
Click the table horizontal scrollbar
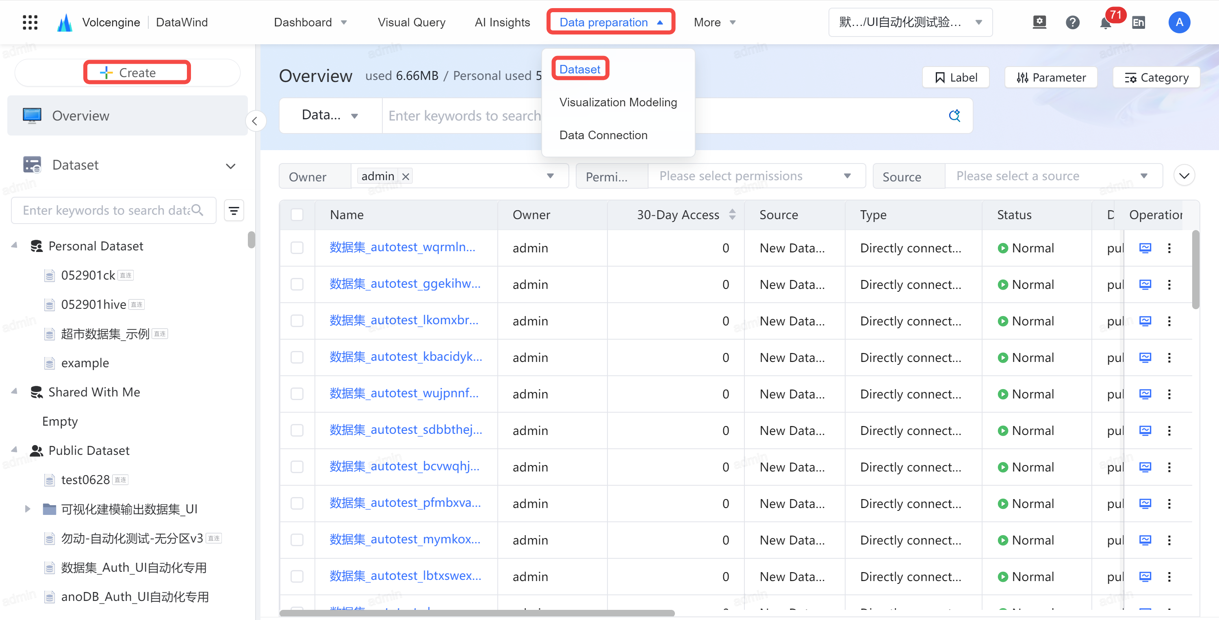point(477,613)
